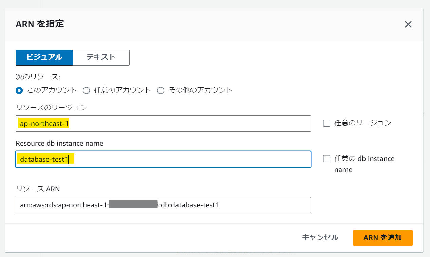Image resolution: width=430 pixels, height=257 pixels.
Task: Close the ARN を指定 dialog with the X
Action: coord(408,24)
